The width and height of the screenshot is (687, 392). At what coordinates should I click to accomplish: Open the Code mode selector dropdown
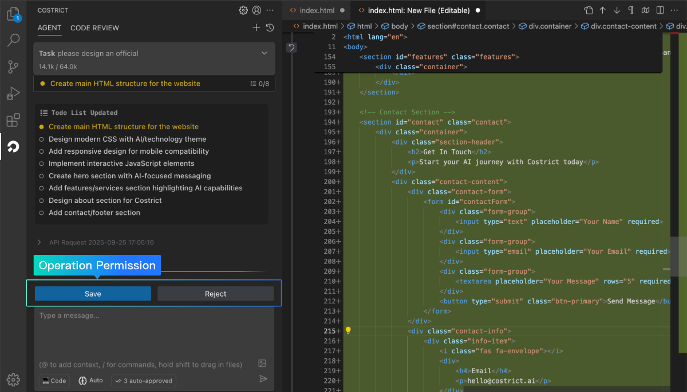click(x=54, y=381)
